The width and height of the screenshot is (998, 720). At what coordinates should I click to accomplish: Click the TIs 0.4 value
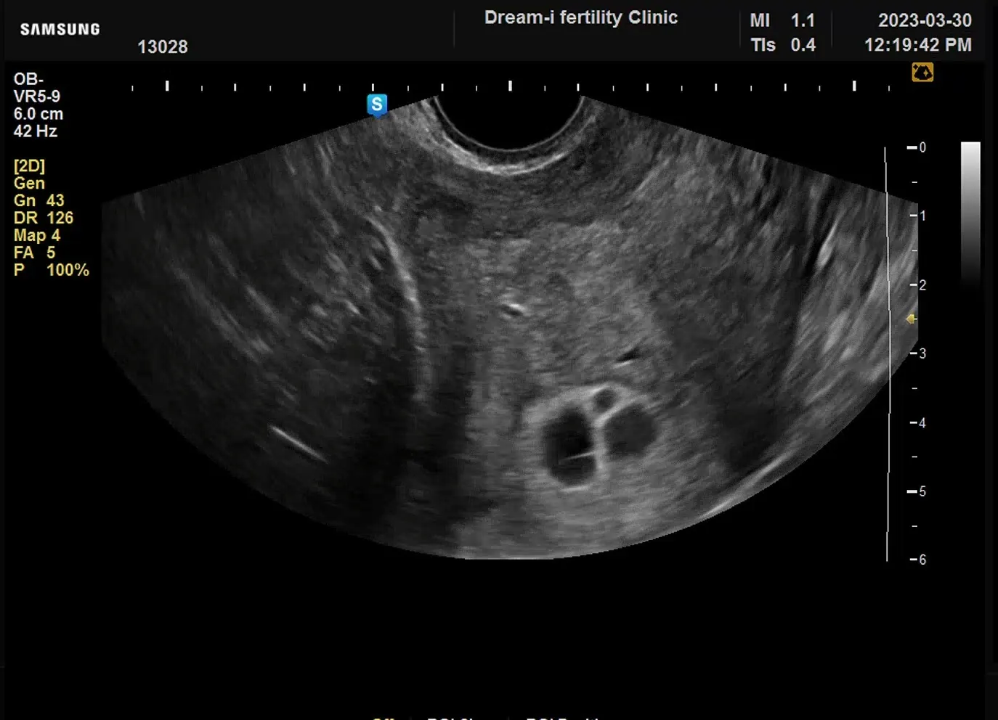coord(783,45)
